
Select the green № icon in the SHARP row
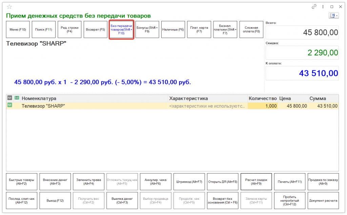[x=9, y=106]
